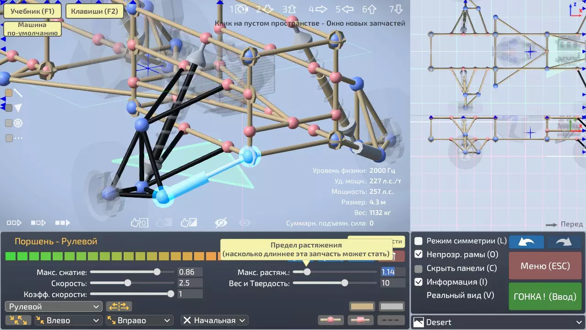586x330 pixels.
Task: Click the faded eye show icon
Action: (x=245, y=223)
